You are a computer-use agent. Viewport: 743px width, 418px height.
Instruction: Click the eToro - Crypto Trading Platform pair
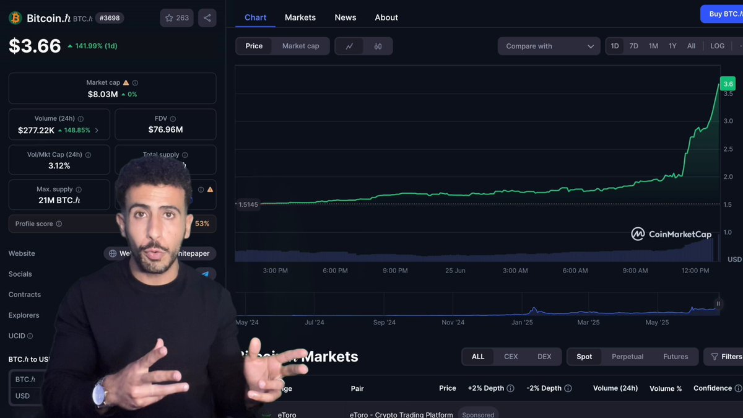[401, 414]
